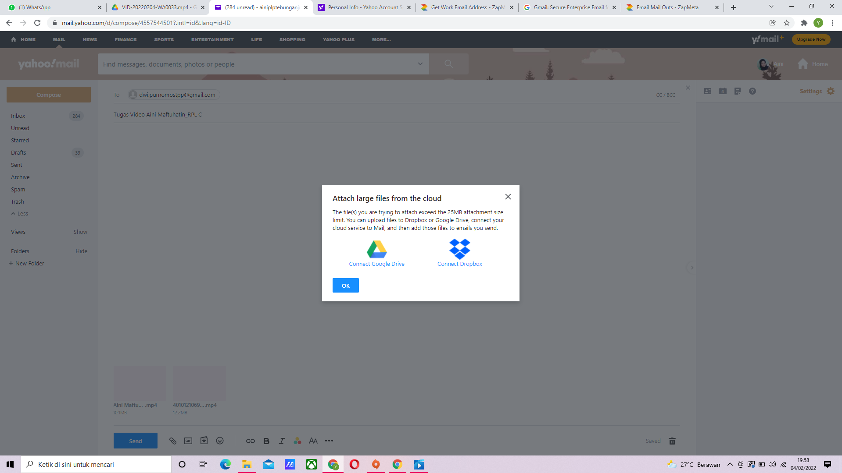
Task: Click Connect Google Drive icon
Action: (x=376, y=249)
